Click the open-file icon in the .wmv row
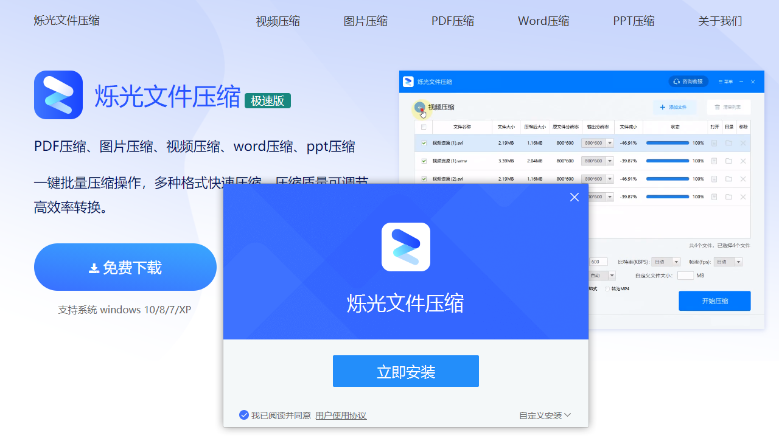779x438 pixels. point(714,161)
